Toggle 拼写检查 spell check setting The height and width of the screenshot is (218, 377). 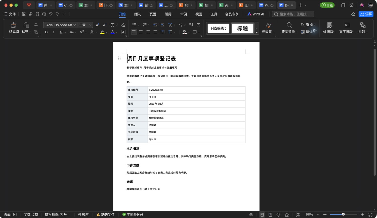pyautogui.click(x=58, y=215)
